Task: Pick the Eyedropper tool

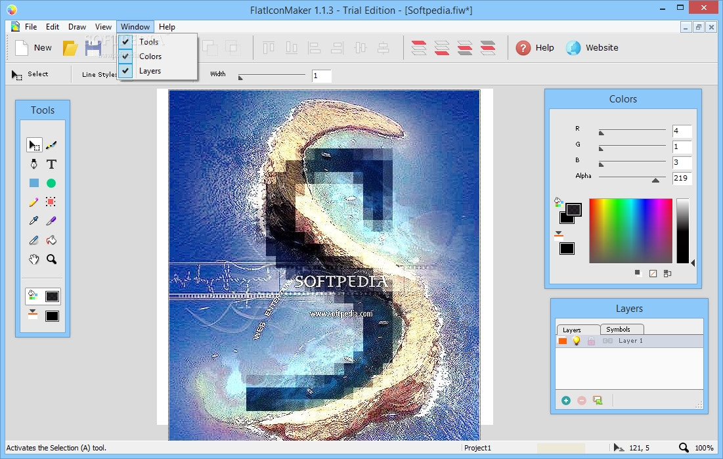Action: pos(33,221)
